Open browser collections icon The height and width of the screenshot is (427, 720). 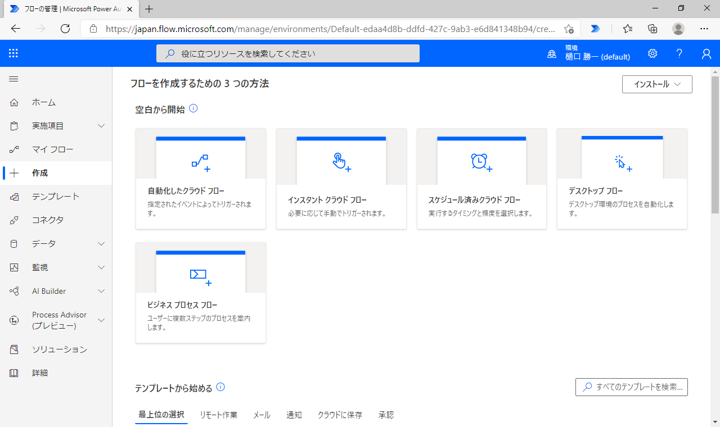[653, 29]
